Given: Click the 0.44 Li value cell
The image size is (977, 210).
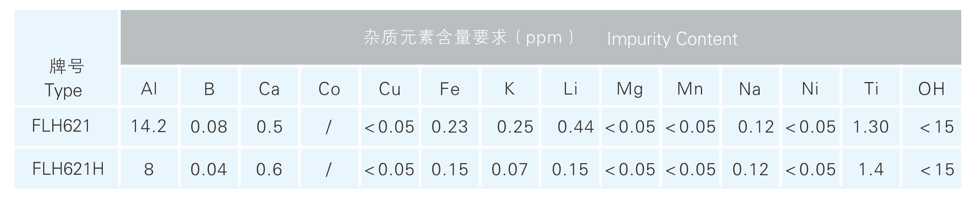Looking at the screenshot, I should coord(575,127).
